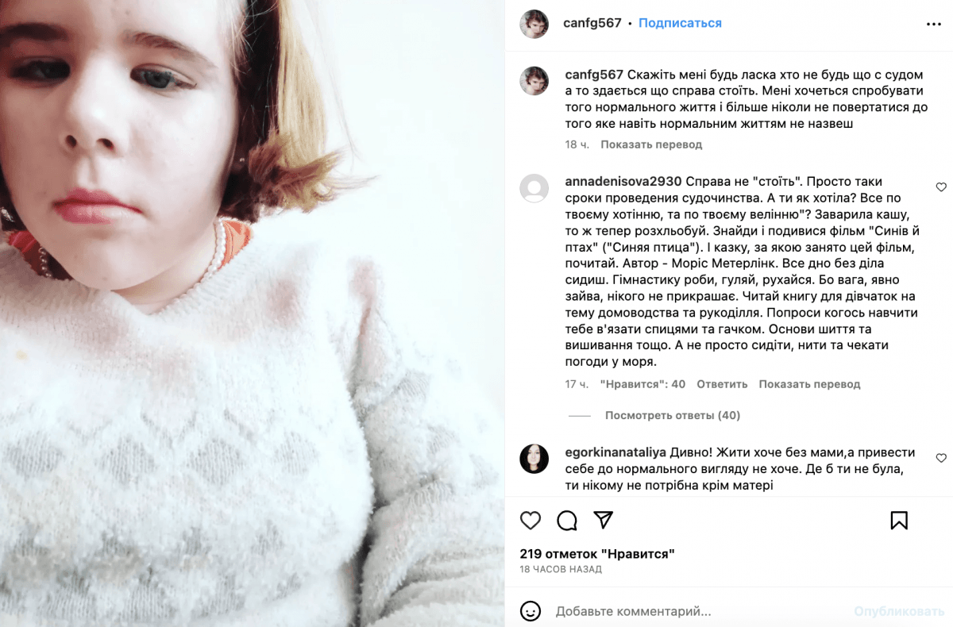
Task: Like the post with heart icon
Action: click(x=531, y=521)
